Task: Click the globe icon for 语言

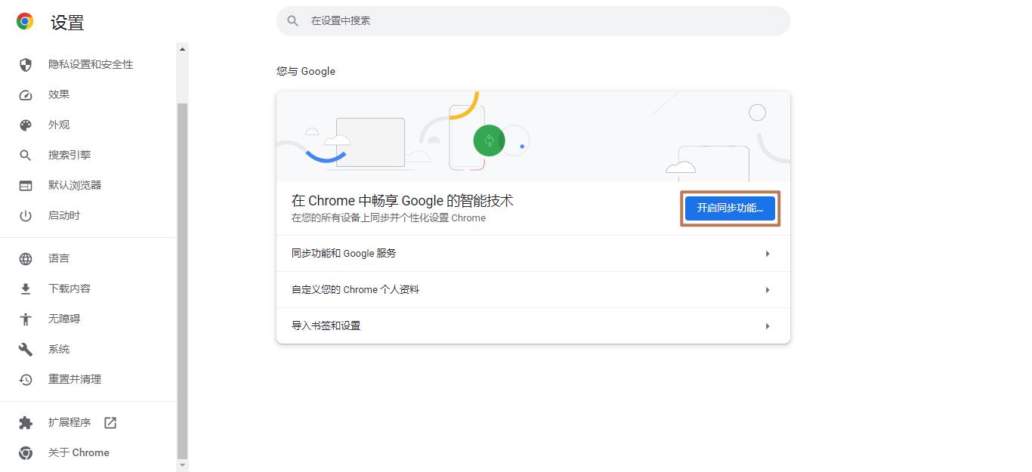Action: tap(26, 258)
